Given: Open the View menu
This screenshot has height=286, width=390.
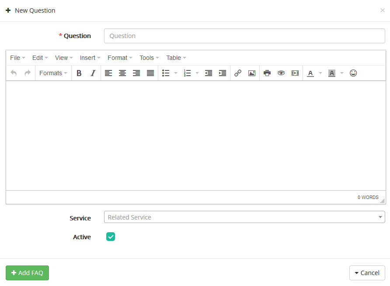Looking at the screenshot, I should pos(64,58).
